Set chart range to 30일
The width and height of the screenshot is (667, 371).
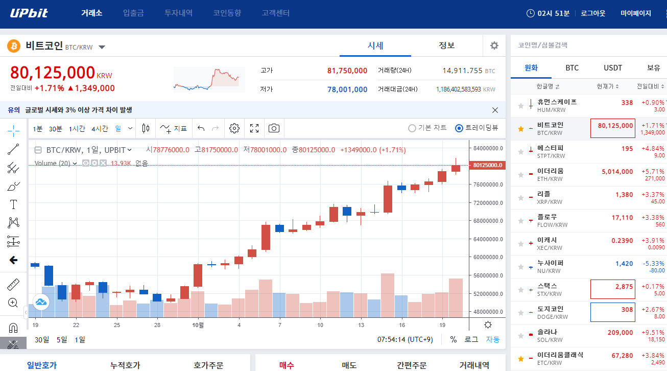click(42, 340)
